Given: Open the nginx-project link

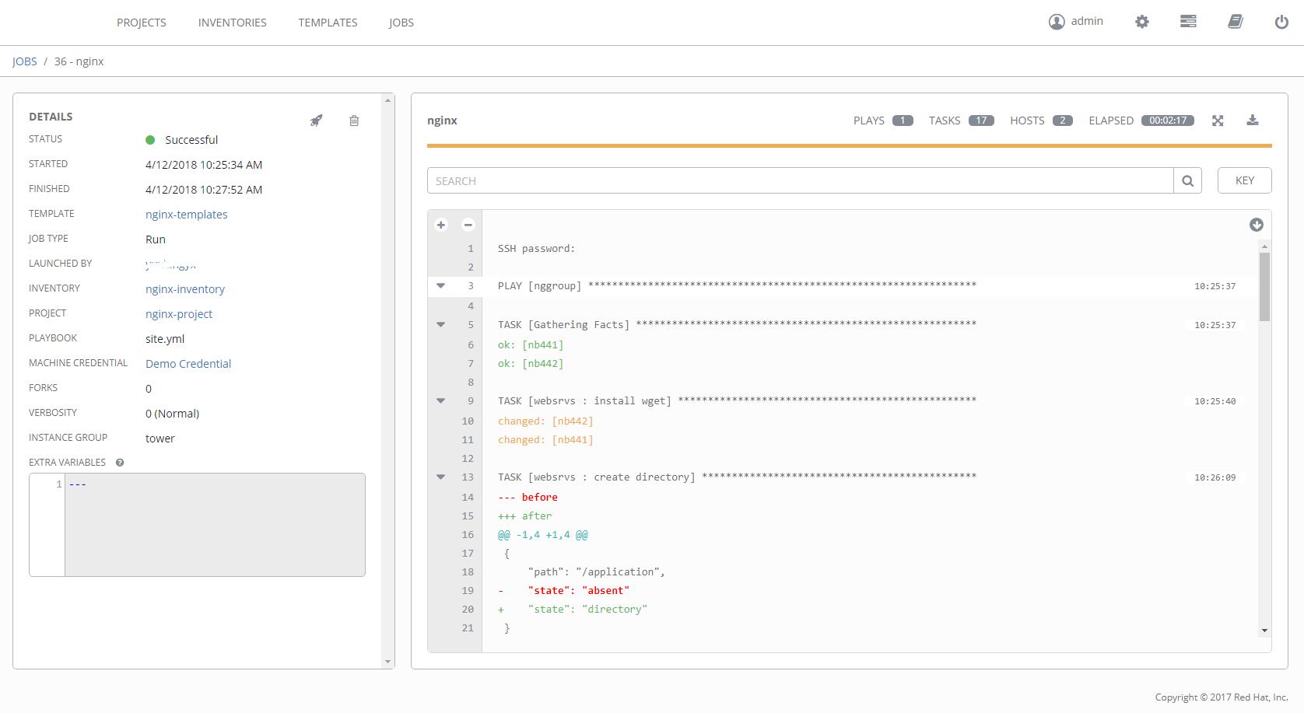Looking at the screenshot, I should click(179, 314).
